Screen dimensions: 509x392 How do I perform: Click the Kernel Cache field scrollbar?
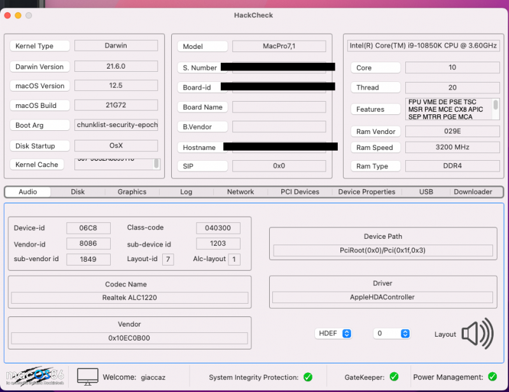coord(156,163)
